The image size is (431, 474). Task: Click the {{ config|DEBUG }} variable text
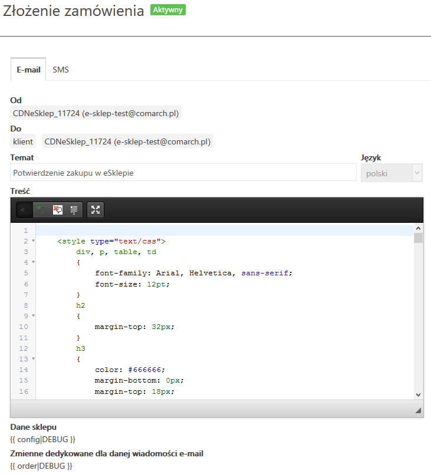click(x=43, y=439)
